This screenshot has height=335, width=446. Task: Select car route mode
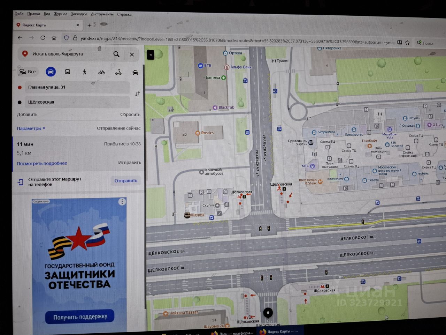coord(51,72)
